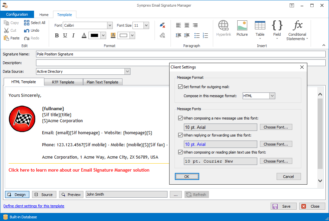The width and height of the screenshot is (329, 221).
Task: Click the text highlight color icon
Action: pyautogui.click(x=113, y=35)
